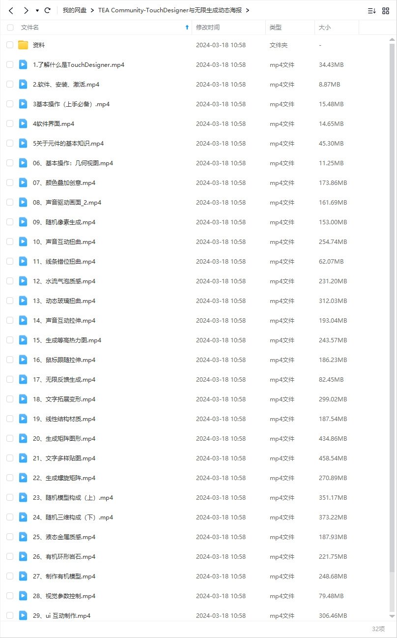Image resolution: width=397 pixels, height=638 pixels.
Task: Open the navigation history dropdown arrow
Action: (x=37, y=10)
